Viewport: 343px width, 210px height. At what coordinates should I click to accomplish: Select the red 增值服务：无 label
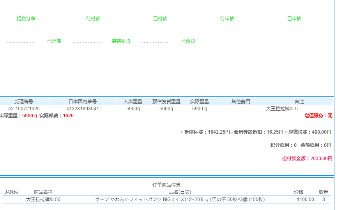tap(318, 116)
